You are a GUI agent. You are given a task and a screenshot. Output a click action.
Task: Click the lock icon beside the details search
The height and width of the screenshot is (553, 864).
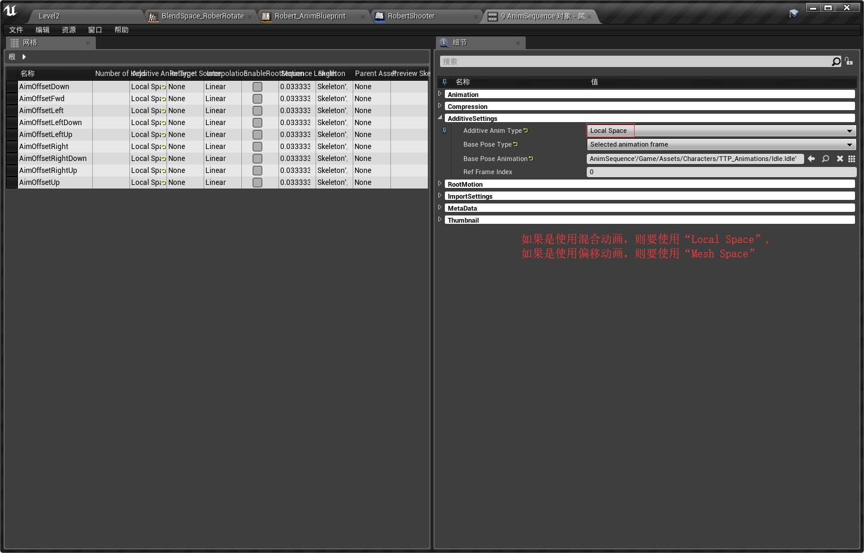pyautogui.click(x=848, y=61)
